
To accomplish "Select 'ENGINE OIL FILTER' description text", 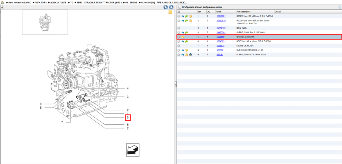I will click(245, 46).
